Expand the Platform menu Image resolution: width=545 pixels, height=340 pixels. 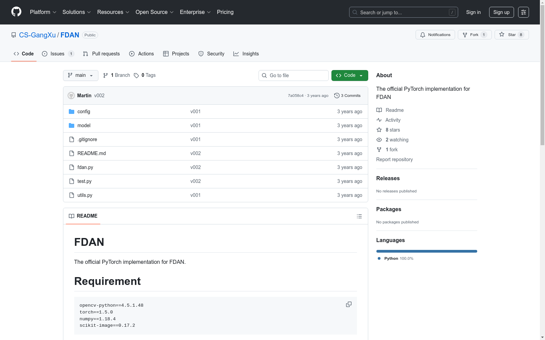43,12
